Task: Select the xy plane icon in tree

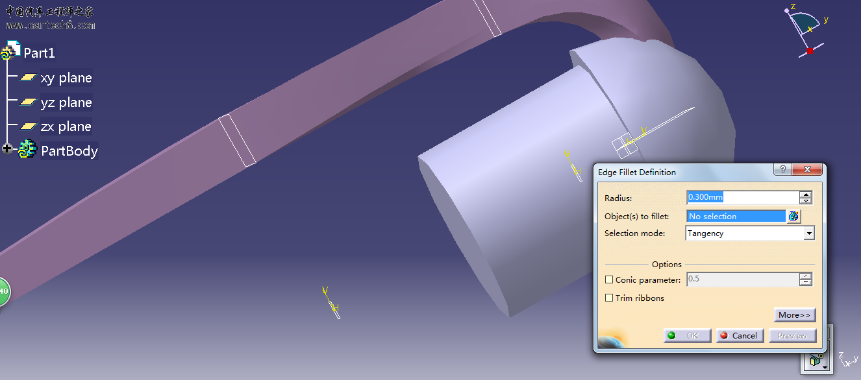Action: 28,78
